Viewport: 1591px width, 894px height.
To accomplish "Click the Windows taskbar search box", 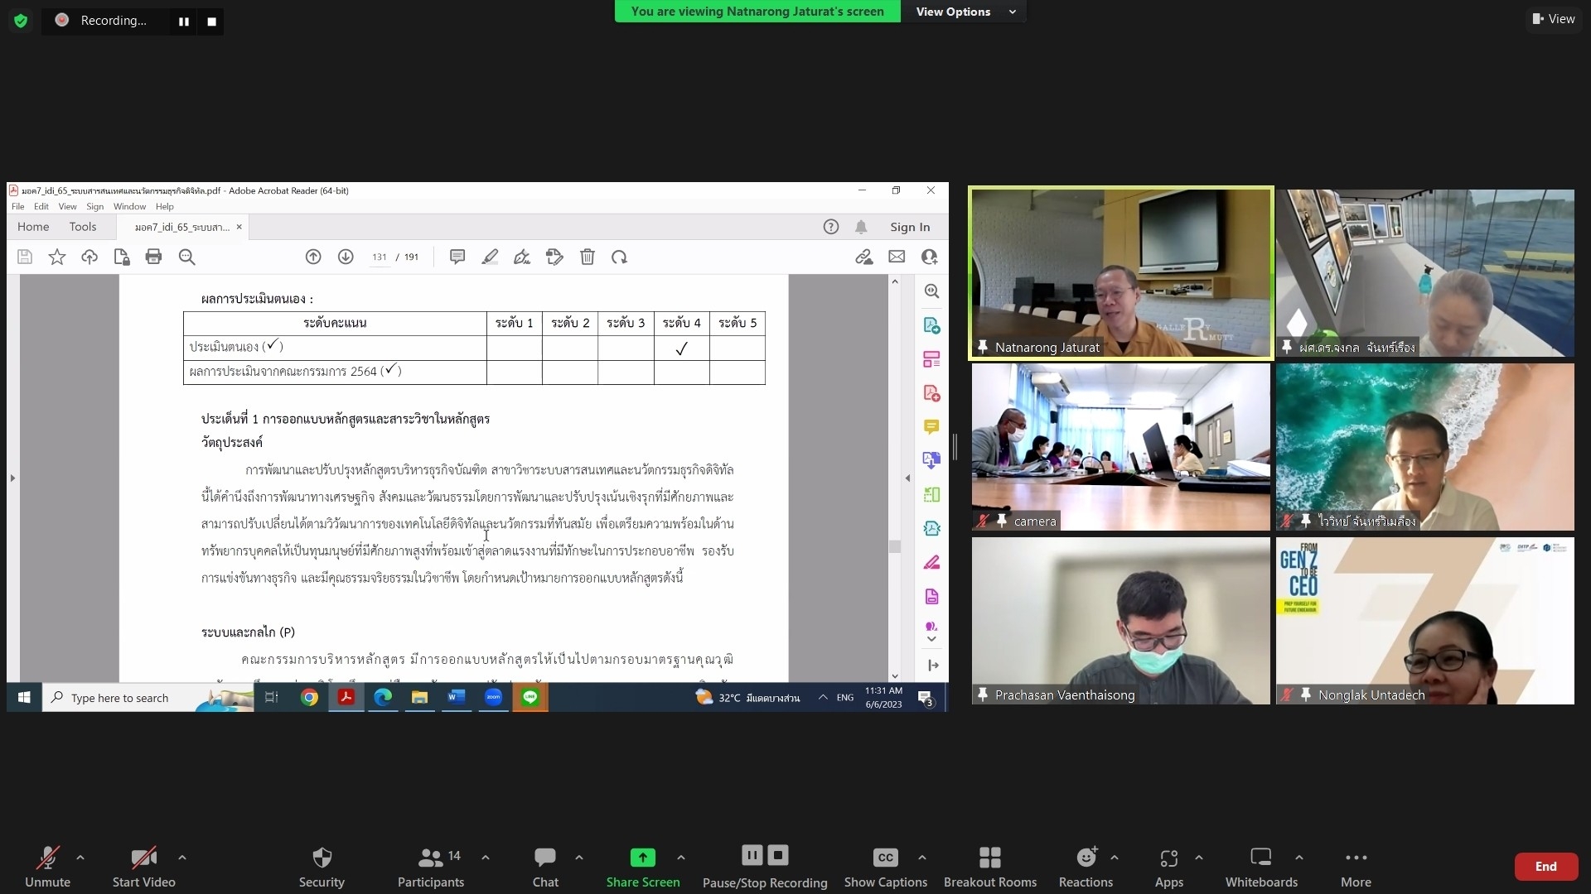I will [149, 698].
